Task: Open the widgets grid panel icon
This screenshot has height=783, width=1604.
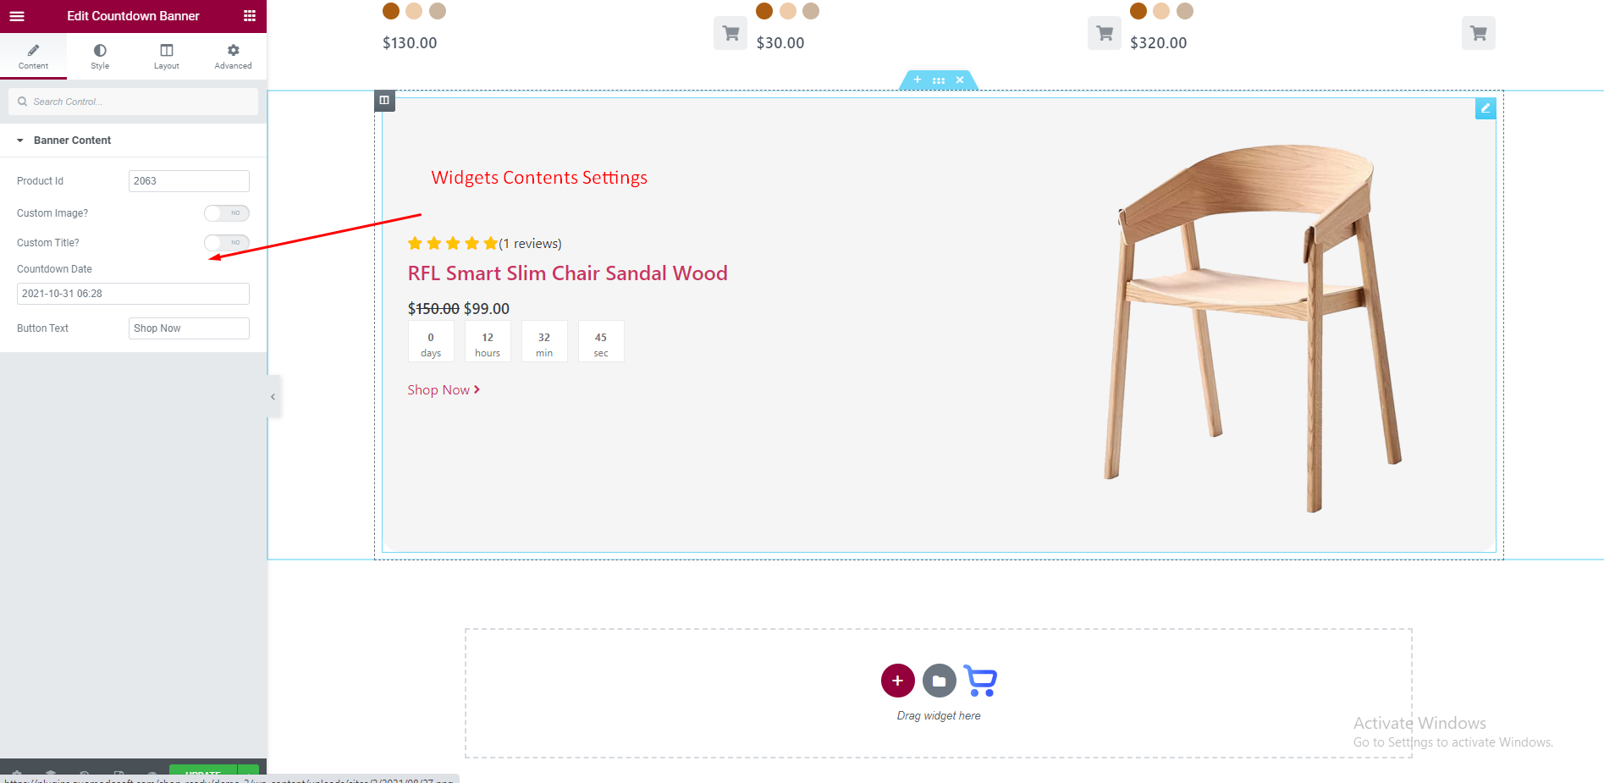Action: point(250,16)
